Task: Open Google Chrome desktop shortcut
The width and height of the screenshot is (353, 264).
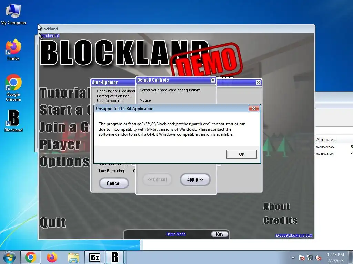Action: (x=13, y=88)
